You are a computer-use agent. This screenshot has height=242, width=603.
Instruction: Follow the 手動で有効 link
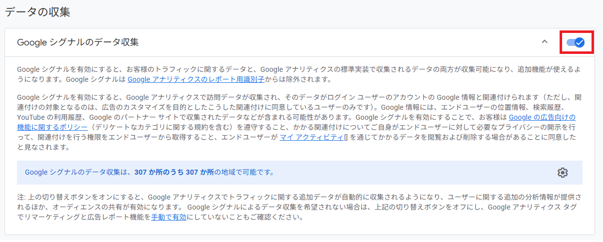169,218
